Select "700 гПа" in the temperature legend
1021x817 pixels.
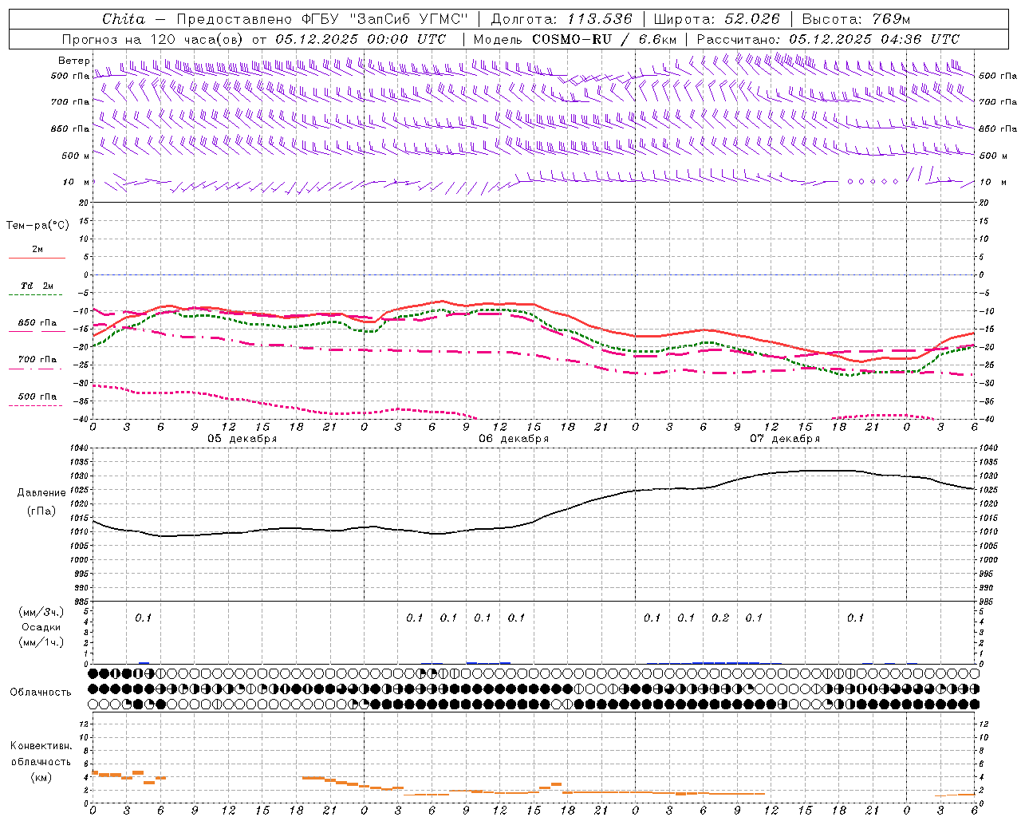[37, 360]
